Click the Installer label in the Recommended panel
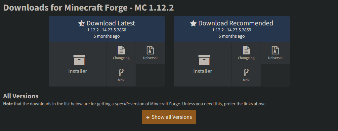The image size is (338, 131). [203, 71]
